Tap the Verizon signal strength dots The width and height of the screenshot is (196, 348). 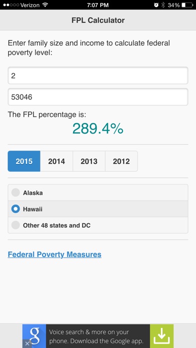(x=11, y=5)
